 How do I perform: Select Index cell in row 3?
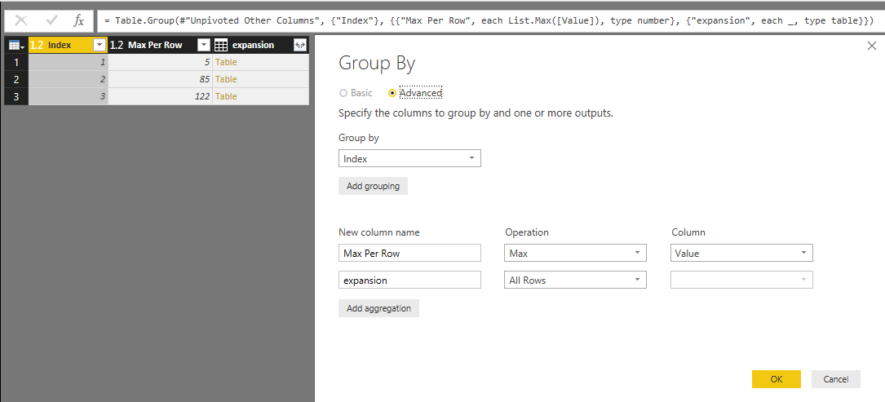[68, 96]
